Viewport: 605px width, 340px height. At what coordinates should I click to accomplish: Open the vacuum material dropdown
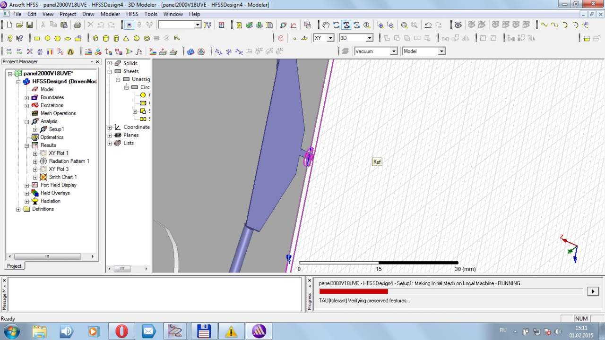[x=393, y=51]
